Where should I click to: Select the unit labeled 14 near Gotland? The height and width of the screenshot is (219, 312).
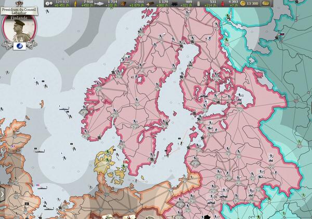point(167,156)
